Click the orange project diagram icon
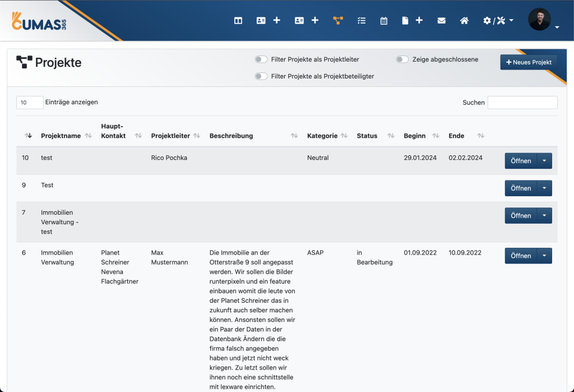 (x=338, y=21)
